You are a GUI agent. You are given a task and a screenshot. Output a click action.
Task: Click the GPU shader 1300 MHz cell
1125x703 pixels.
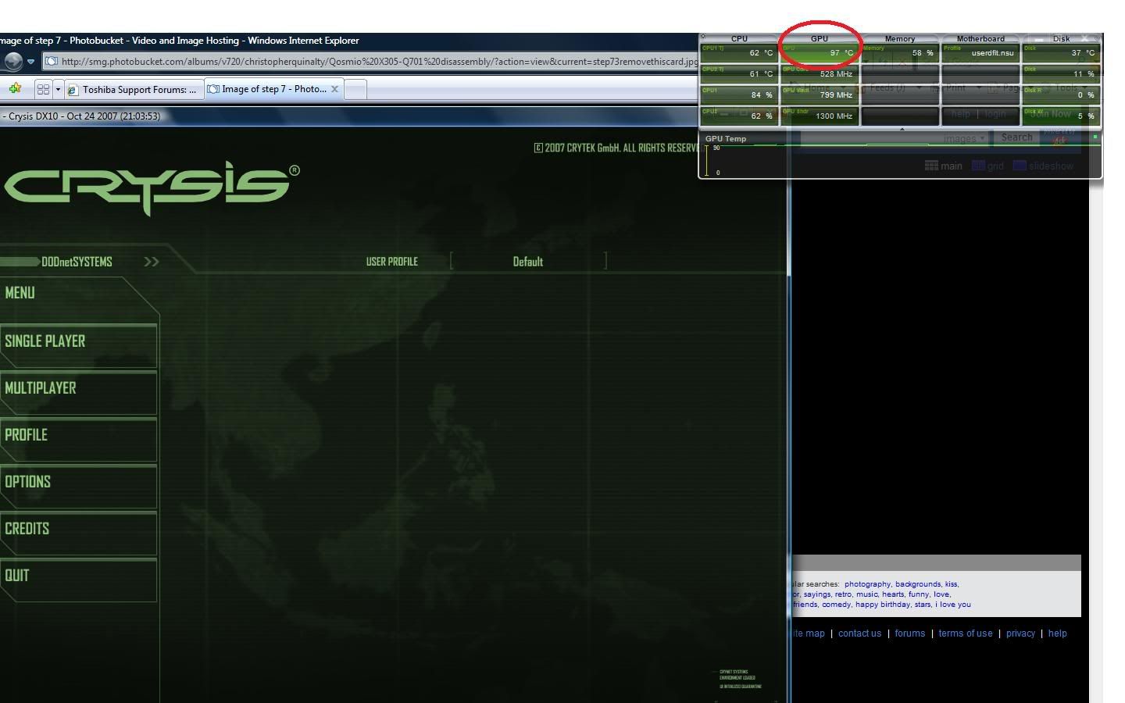click(820, 116)
